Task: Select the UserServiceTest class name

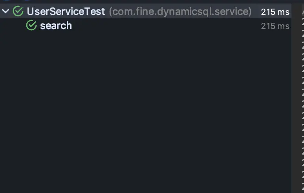Action: (x=66, y=11)
